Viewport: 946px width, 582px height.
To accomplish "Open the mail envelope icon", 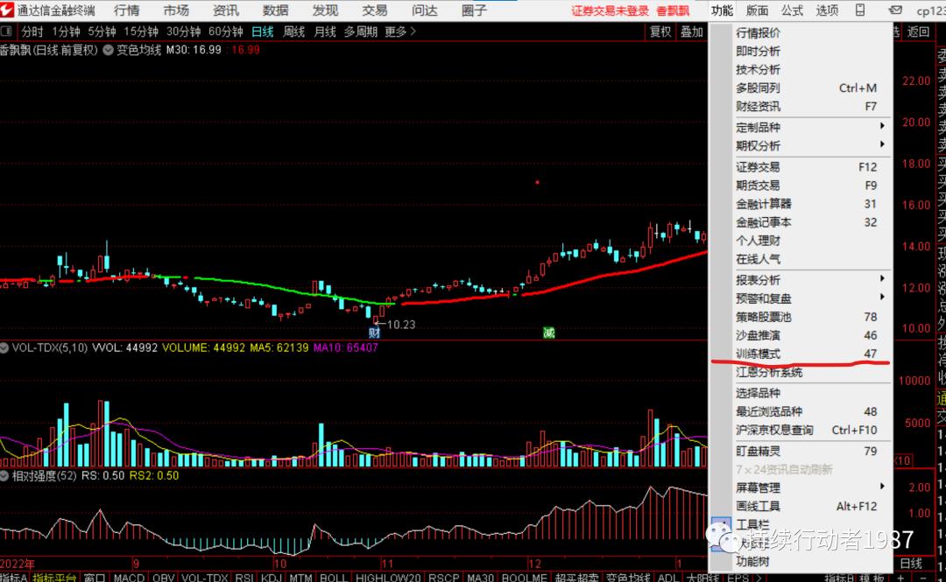I will [x=896, y=11].
